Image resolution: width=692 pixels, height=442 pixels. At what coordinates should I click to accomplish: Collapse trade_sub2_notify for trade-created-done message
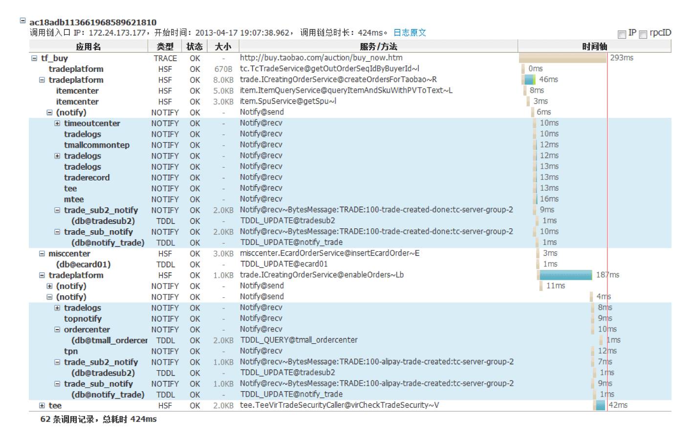click(57, 210)
